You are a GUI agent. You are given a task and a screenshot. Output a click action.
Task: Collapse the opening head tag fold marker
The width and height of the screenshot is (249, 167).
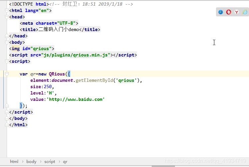[7, 17]
